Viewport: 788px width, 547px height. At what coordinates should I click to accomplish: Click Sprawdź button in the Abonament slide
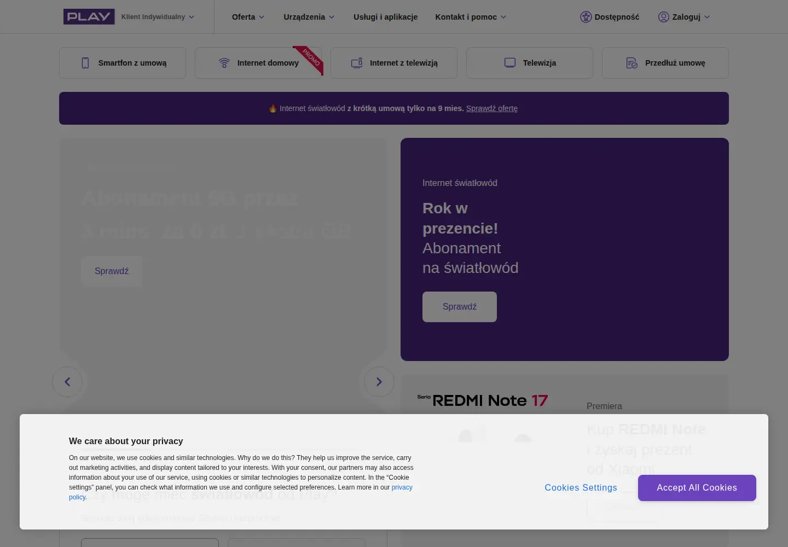112,271
